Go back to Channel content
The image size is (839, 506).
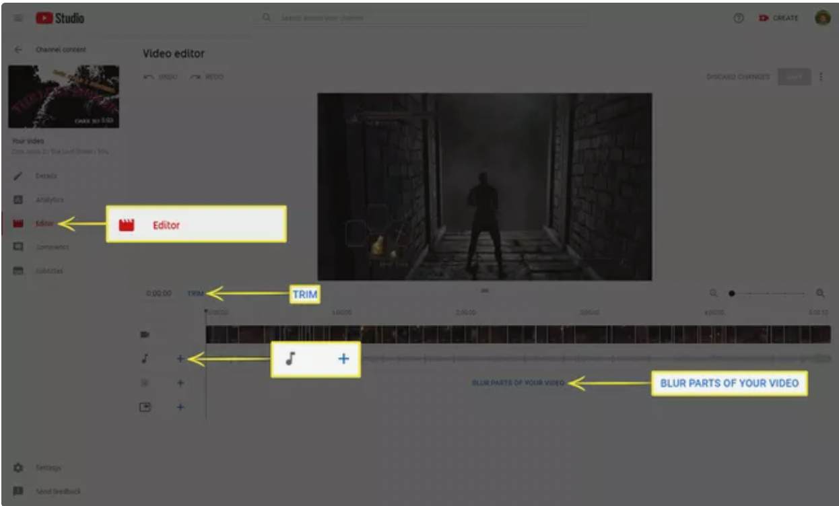click(18, 50)
